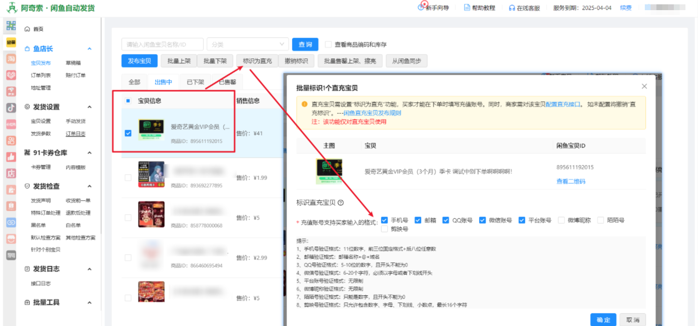
Task: Click the 在线客服 headset icon
Action: 512,8
